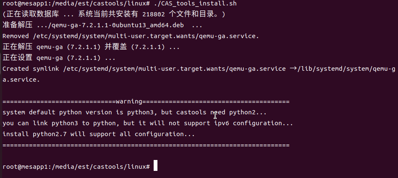Click the root@mesapp1 prompt on the first line
This screenshot has height=178, width=398.
26,4
